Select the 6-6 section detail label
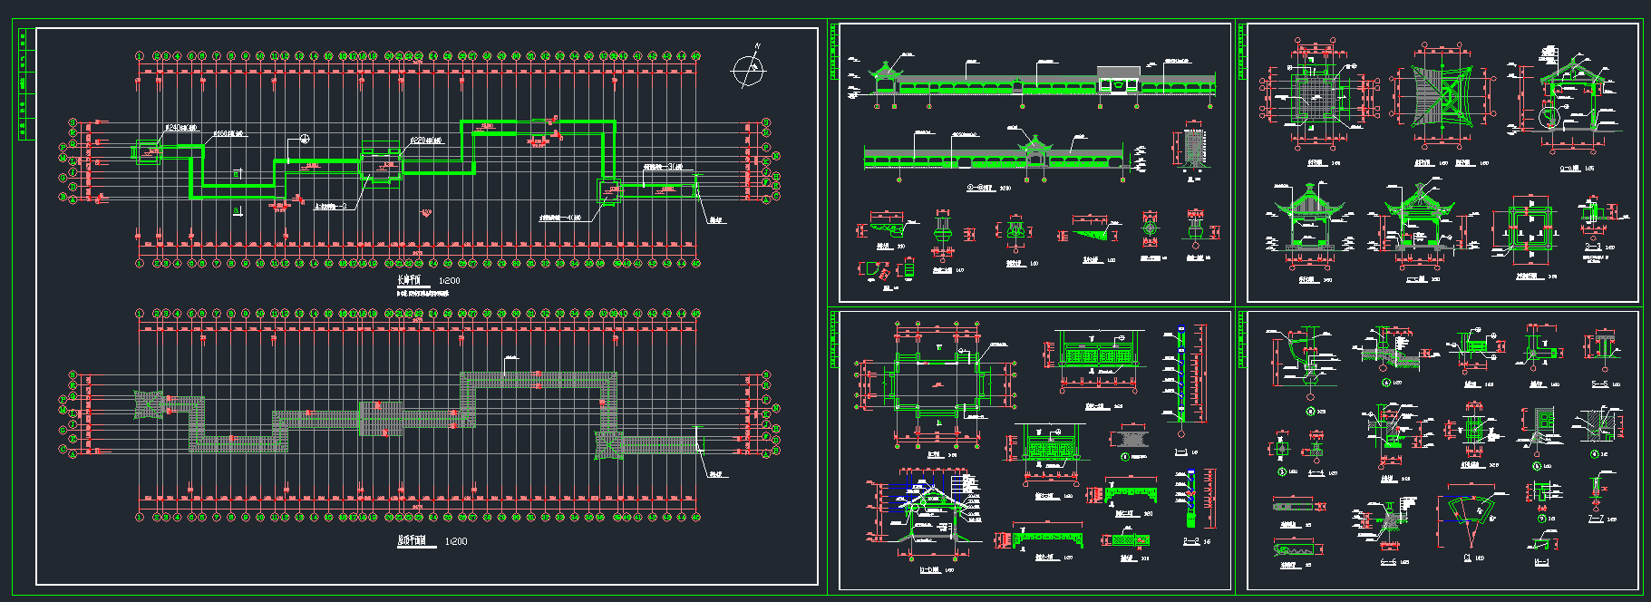The height and width of the screenshot is (602, 1651). pos(1387,562)
